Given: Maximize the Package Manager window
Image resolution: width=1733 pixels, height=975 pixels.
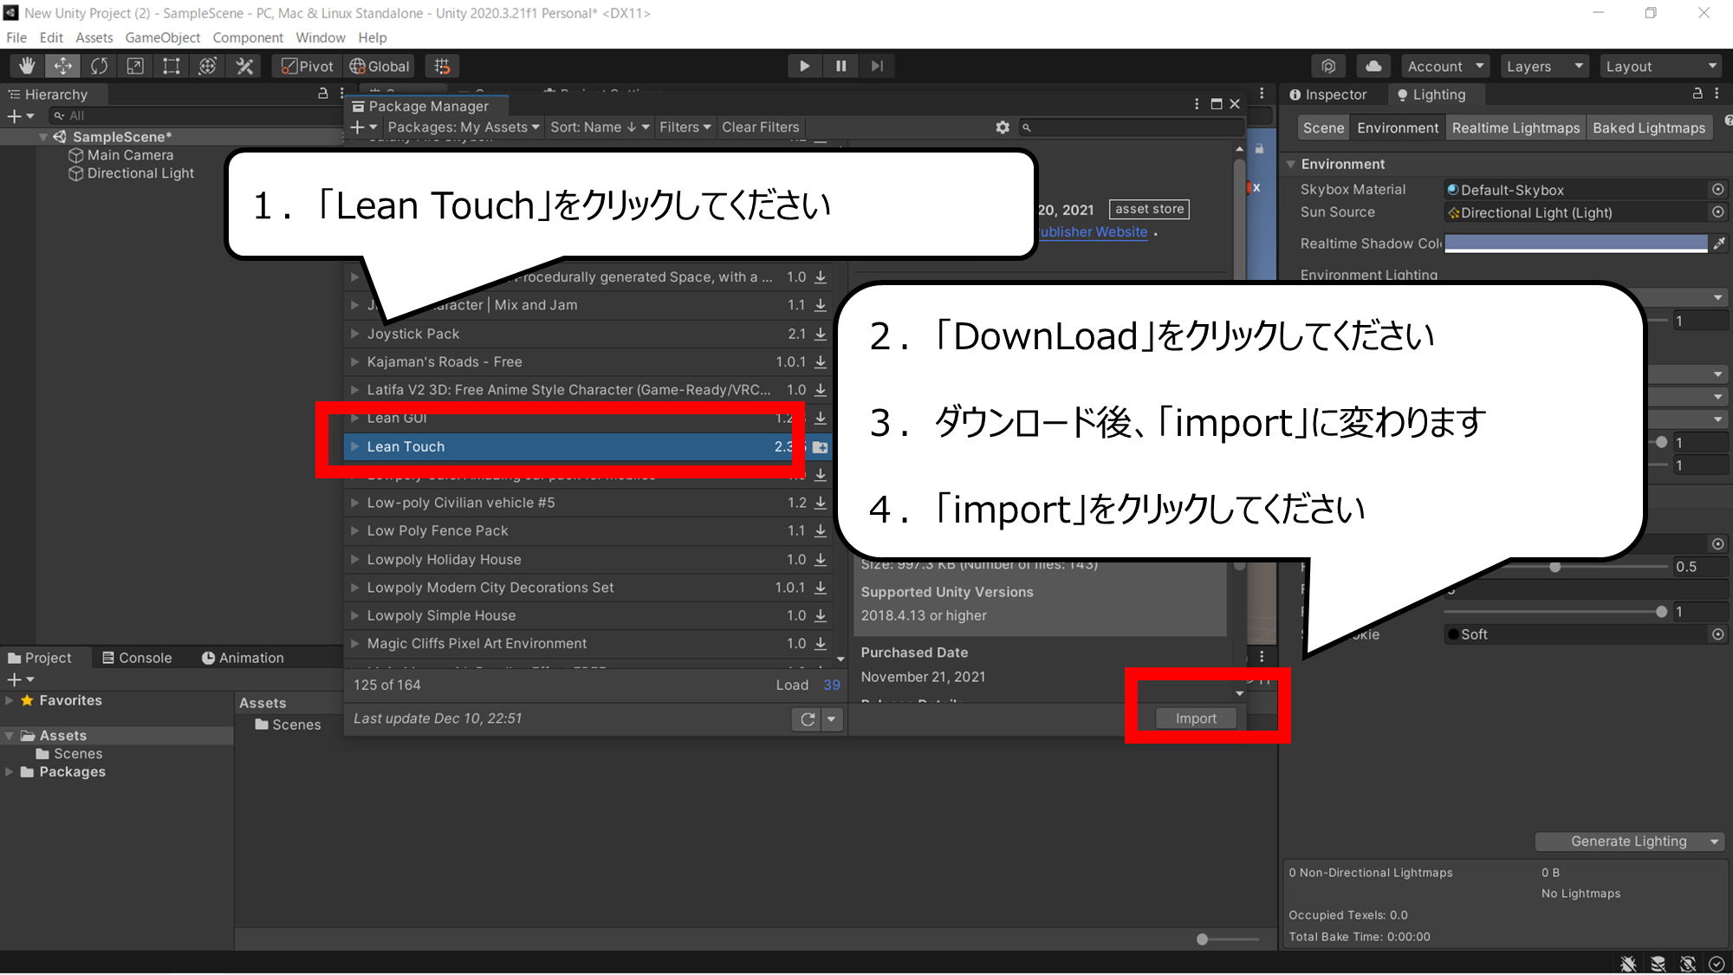Looking at the screenshot, I should 1217,104.
